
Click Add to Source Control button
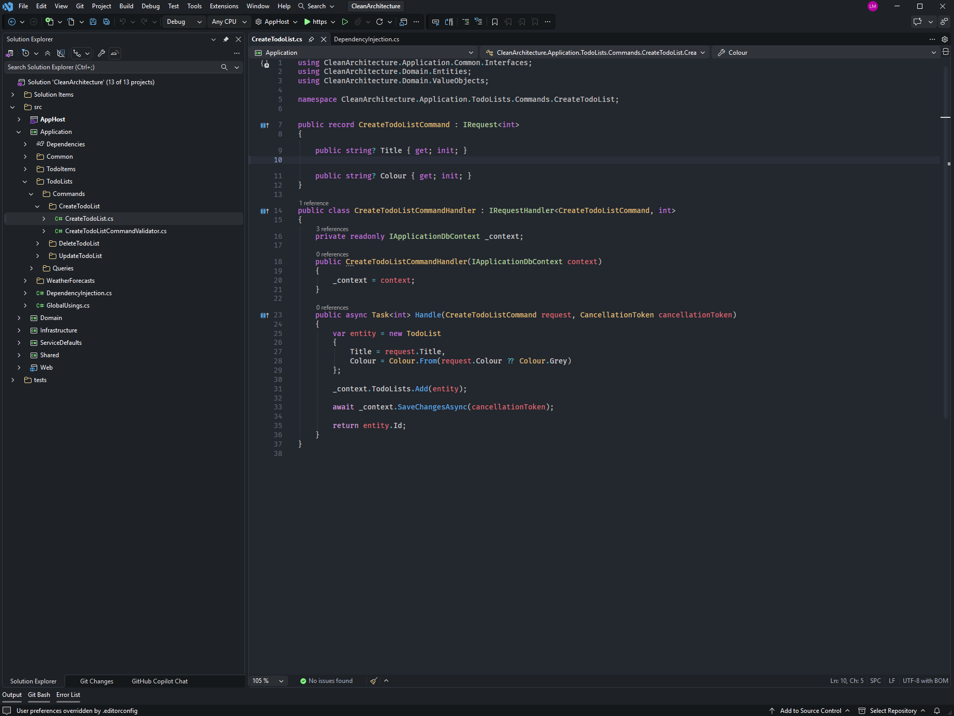pos(810,711)
